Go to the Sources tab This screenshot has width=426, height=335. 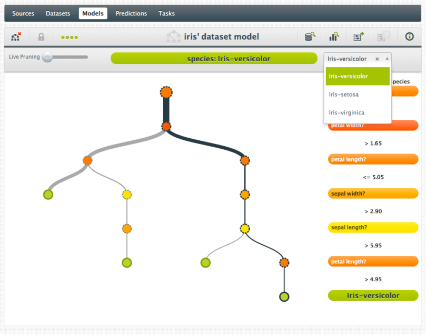23,13
